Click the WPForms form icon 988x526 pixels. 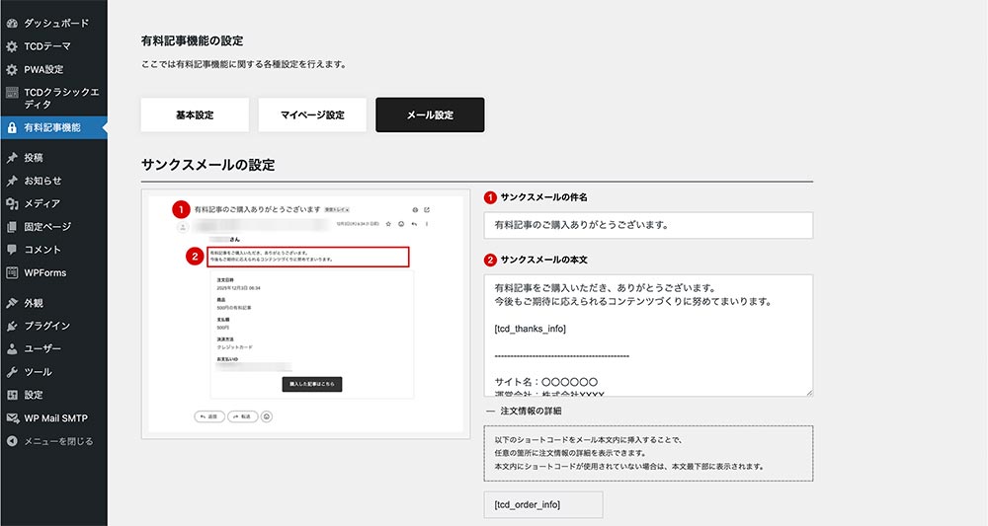point(11,273)
